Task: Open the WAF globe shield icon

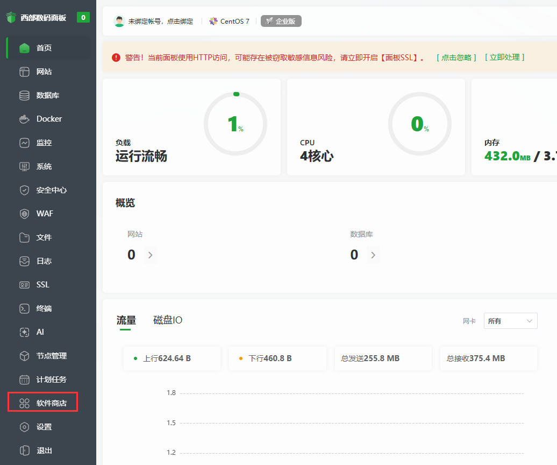Action: [x=24, y=214]
